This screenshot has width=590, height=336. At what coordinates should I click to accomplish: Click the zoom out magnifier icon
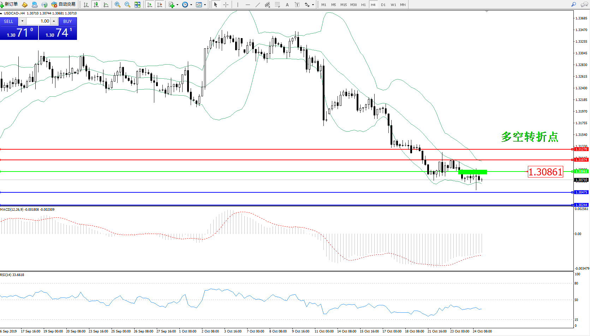coord(127,5)
